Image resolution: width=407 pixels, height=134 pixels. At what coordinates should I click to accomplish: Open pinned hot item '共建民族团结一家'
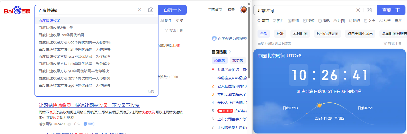click(x=232, y=70)
